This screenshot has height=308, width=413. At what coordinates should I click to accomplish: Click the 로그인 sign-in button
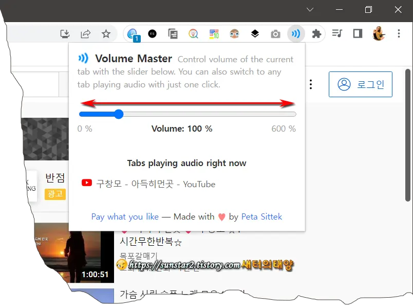[360, 84]
